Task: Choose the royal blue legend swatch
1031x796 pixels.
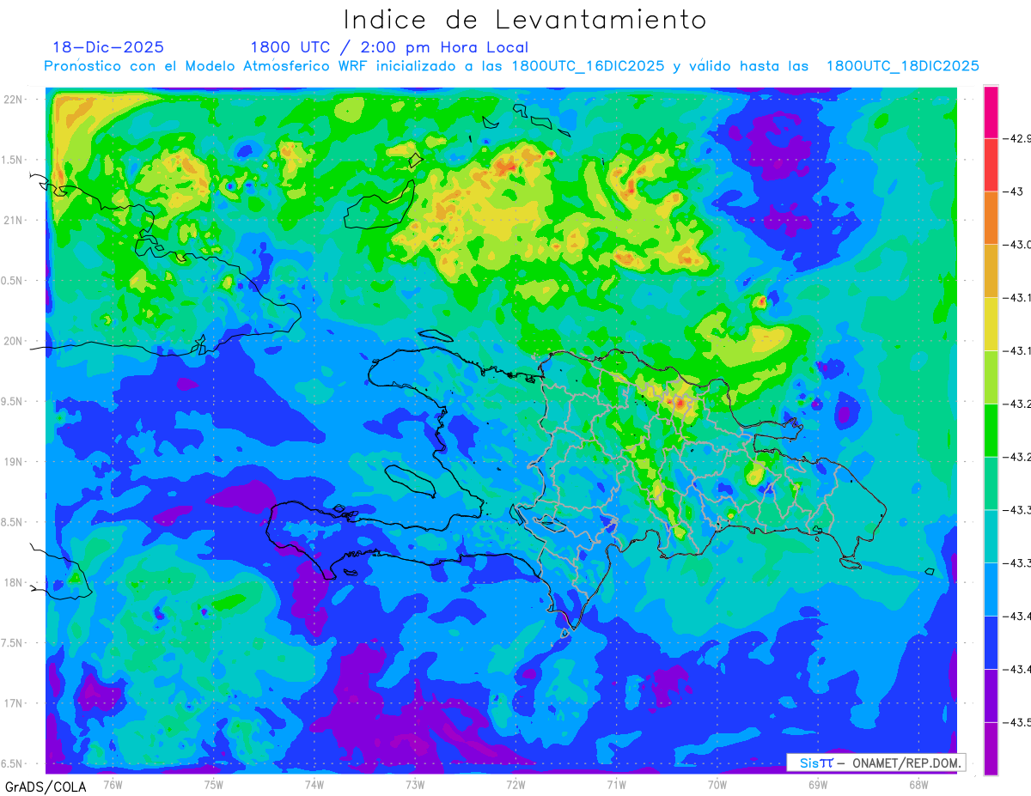Action: [991, 642]
